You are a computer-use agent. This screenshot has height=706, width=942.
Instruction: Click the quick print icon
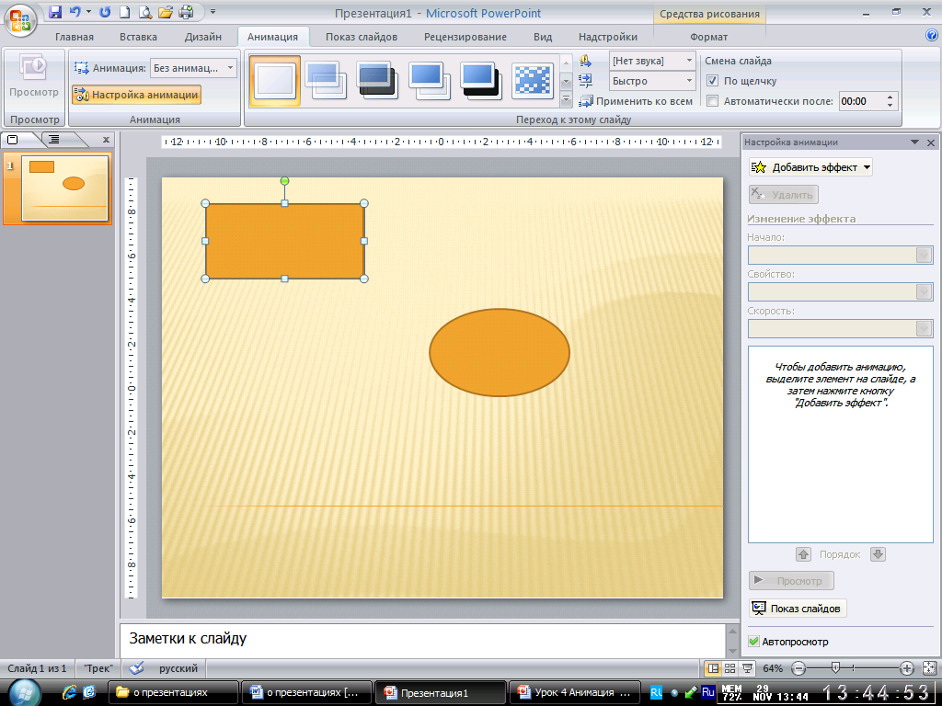tap(186, 12)
